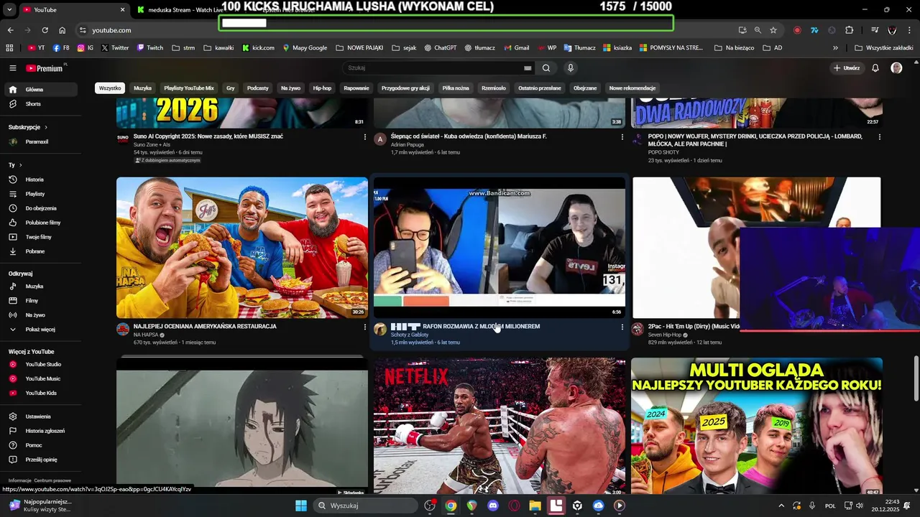Expand the Ty section header

click(x=15, y=165)
